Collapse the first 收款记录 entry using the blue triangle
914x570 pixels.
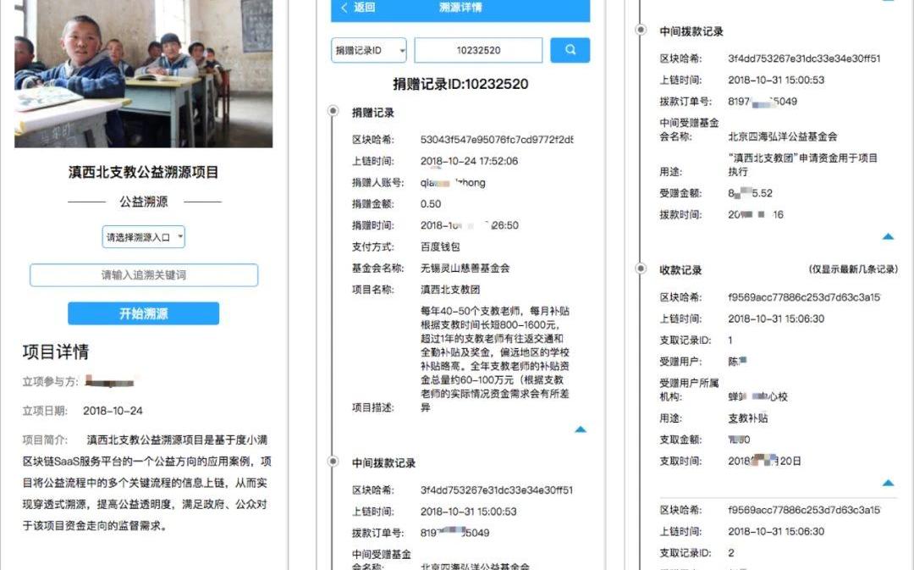887,483
